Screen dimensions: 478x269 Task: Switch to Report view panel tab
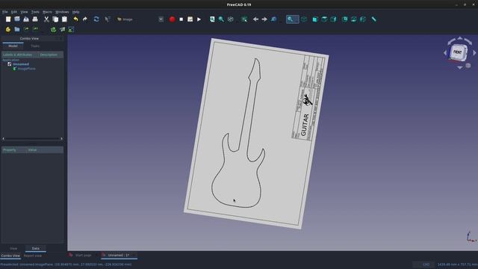click(33, 256)
